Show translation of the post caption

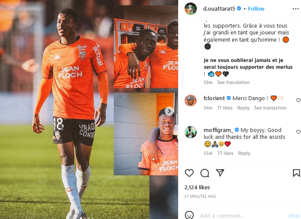pos(233,82)
